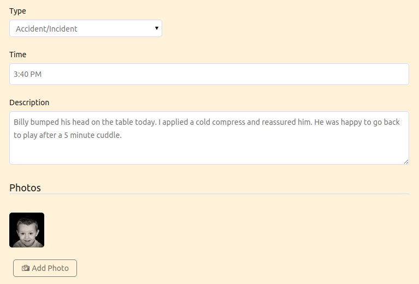Focus the Time field showing 3:40 PM

(x=209, y=74)
